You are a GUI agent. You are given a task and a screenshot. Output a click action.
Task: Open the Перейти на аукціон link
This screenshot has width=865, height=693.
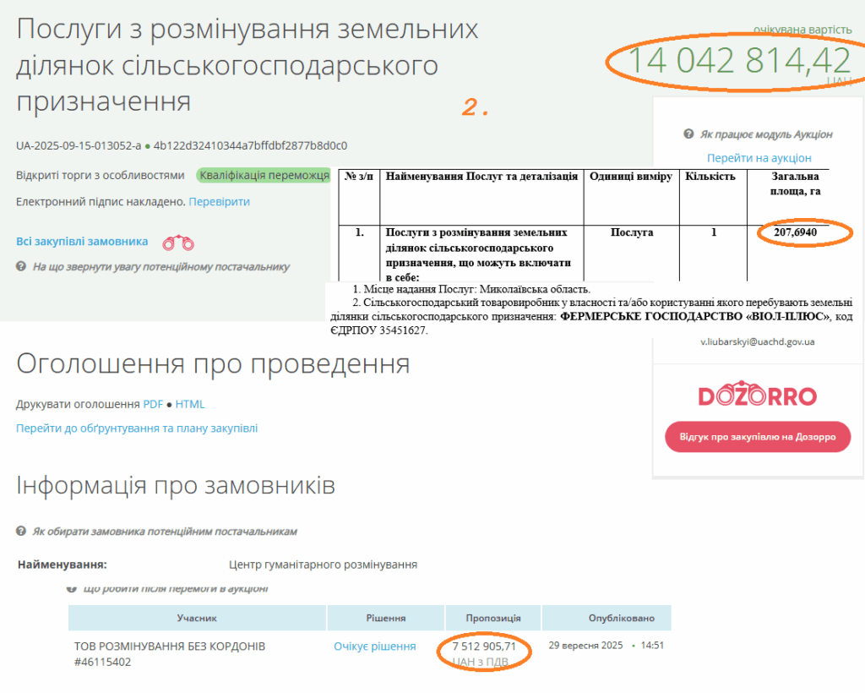[x=759, y=158]
